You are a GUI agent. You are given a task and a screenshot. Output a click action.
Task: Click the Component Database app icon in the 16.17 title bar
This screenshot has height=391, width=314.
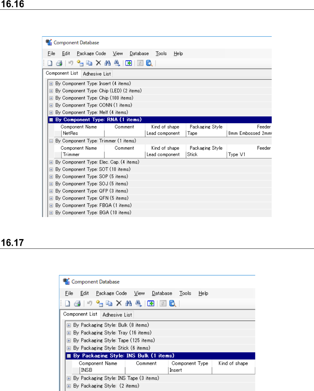(66, 281)
